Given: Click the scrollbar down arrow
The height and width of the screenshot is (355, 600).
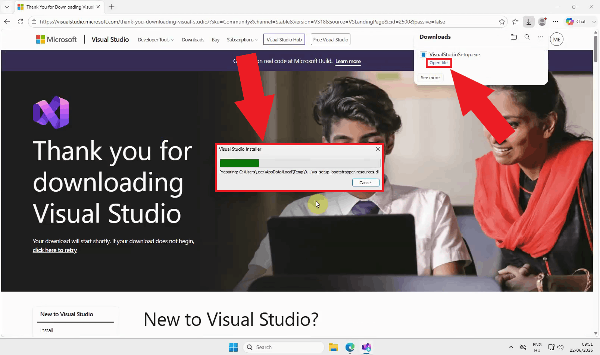Looking at the screenshot, I should 596,333.
